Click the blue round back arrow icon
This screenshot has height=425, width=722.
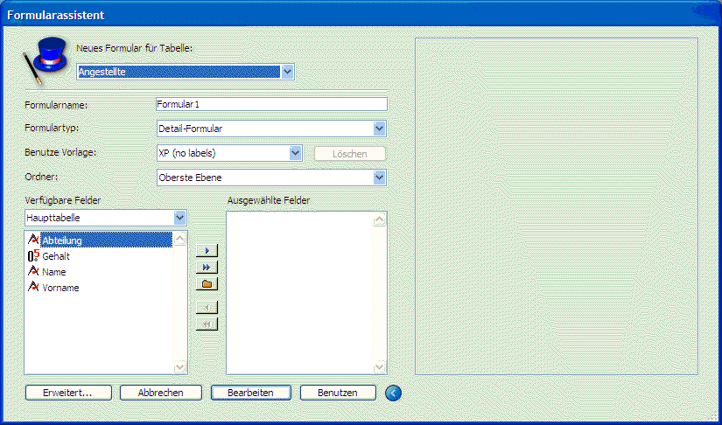tap(393, 393)
